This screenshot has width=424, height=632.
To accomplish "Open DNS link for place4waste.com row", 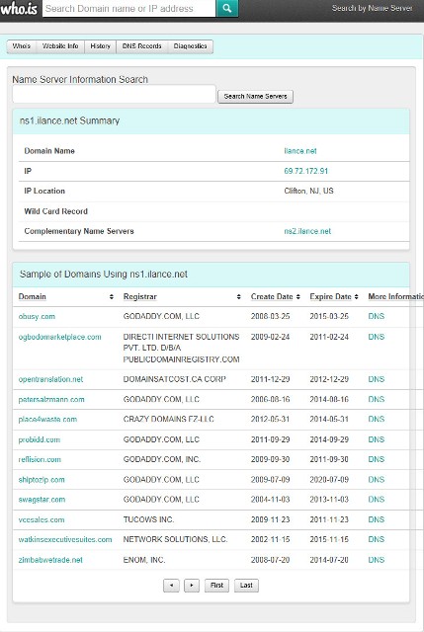I will (376, 419).
